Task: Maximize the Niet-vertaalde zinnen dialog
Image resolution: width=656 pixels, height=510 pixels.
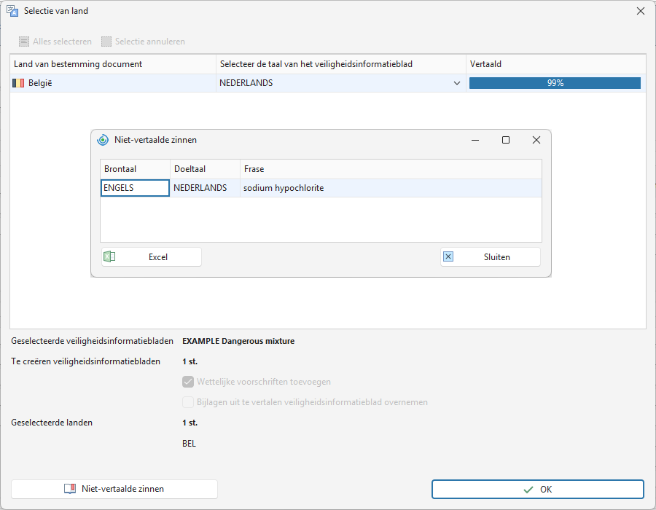Action: click(506, 140)
